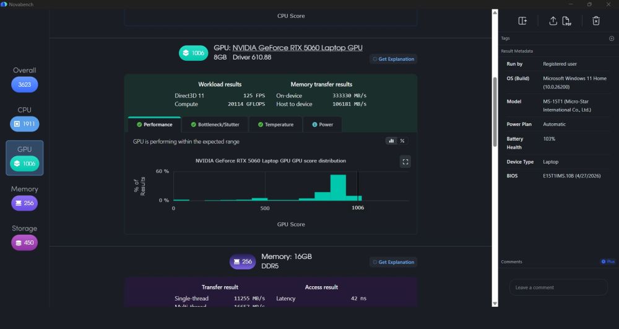Show the Power tab
The height and width of the screenshot is (329, 619).
tap(322, 125)
